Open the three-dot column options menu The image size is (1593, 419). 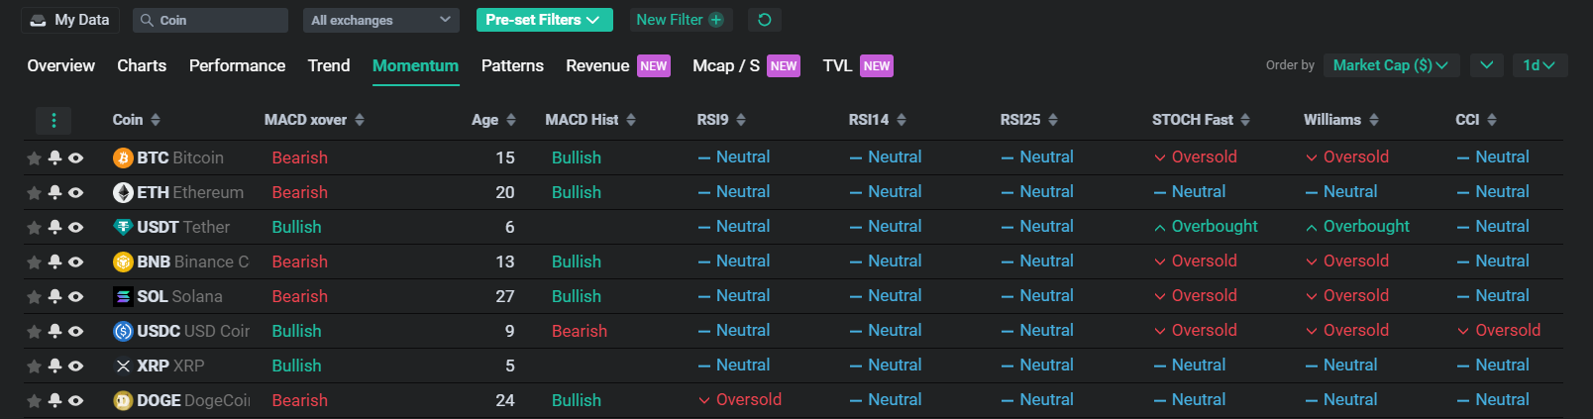tap(53, 120)
